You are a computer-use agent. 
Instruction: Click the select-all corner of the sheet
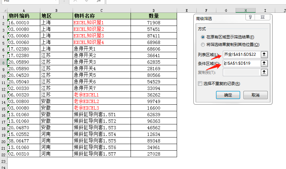(x=4, y=11)
